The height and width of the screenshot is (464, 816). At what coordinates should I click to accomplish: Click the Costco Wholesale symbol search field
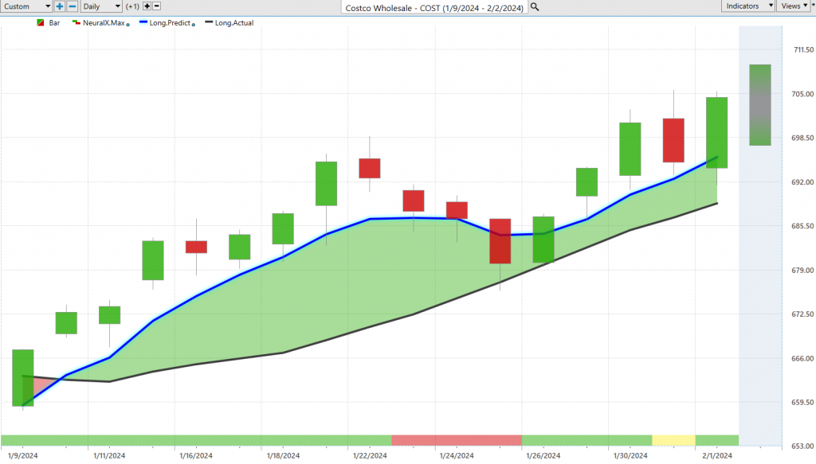click(x=434, y=7)
